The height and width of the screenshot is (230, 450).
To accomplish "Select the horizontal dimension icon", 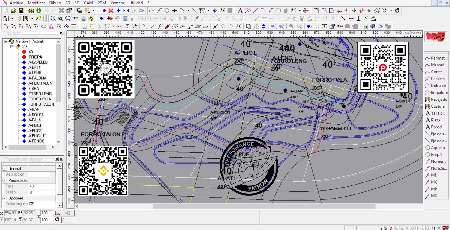I will click(351, 18).
